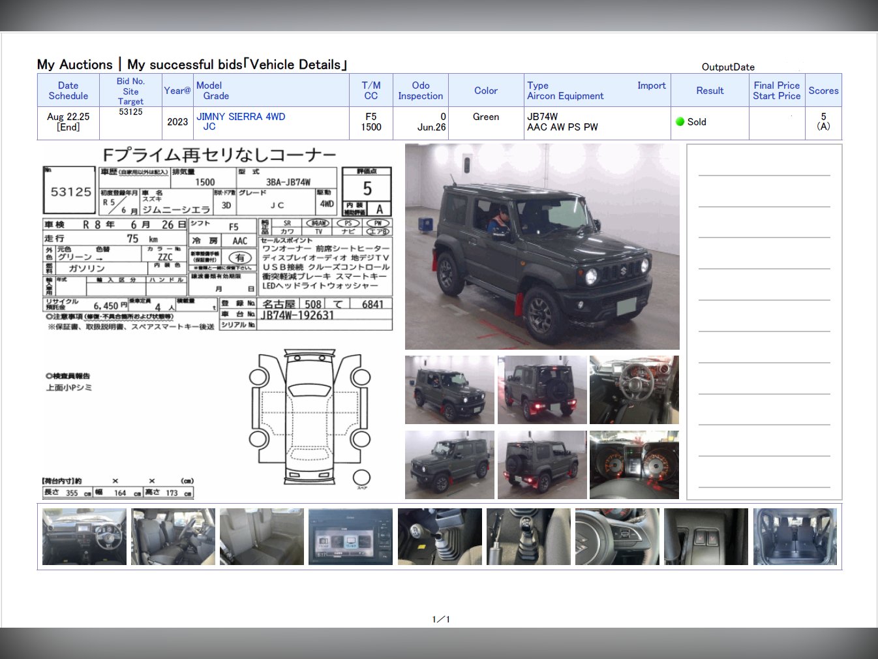Click the score 5 box on auction sheet
Screen dimensions: 878x659
(367, 189)
